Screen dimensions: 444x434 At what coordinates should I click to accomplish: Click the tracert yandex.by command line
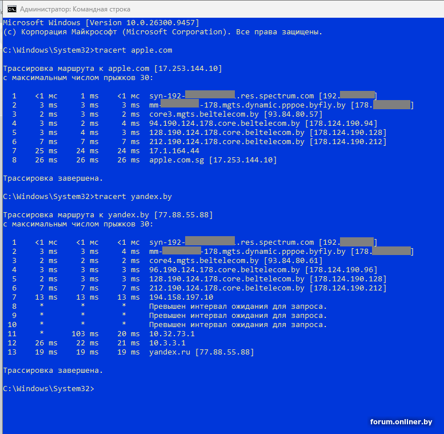tap(87, 197)
